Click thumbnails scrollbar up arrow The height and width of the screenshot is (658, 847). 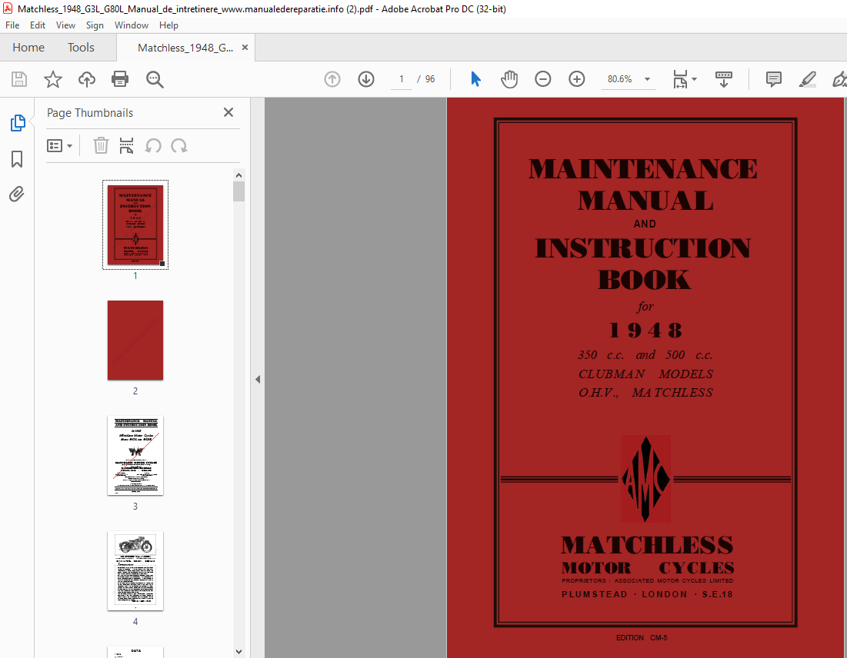(x=238, y=175)
